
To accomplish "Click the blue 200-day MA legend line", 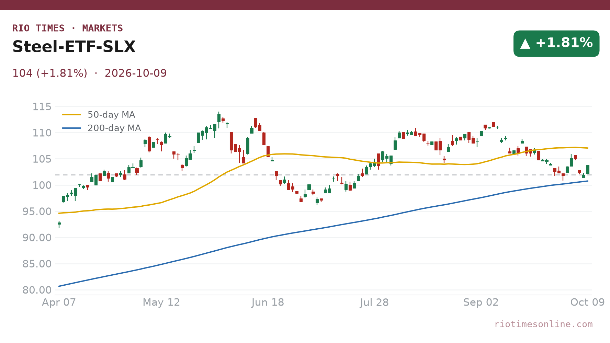I will click(72, 128).
